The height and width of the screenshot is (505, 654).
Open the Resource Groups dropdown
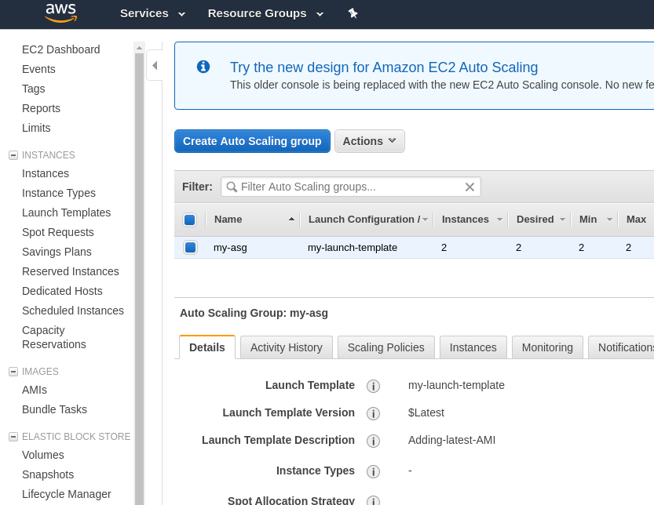coord(265,13)
